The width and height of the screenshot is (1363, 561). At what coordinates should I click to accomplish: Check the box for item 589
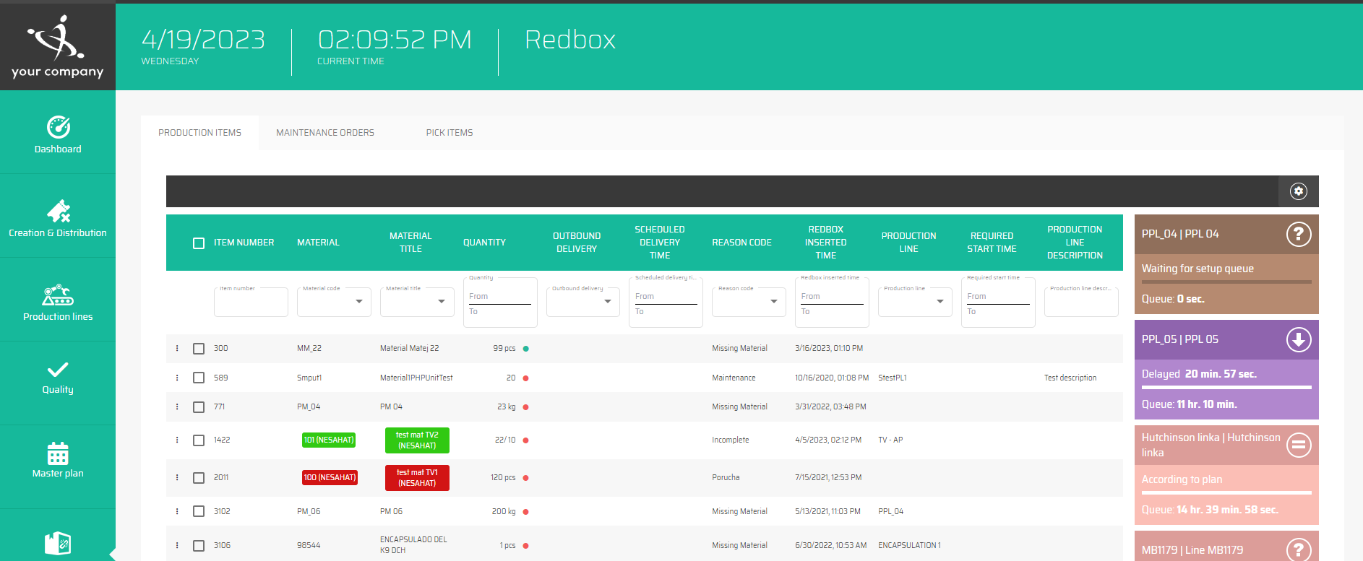[x=199, y=378]
